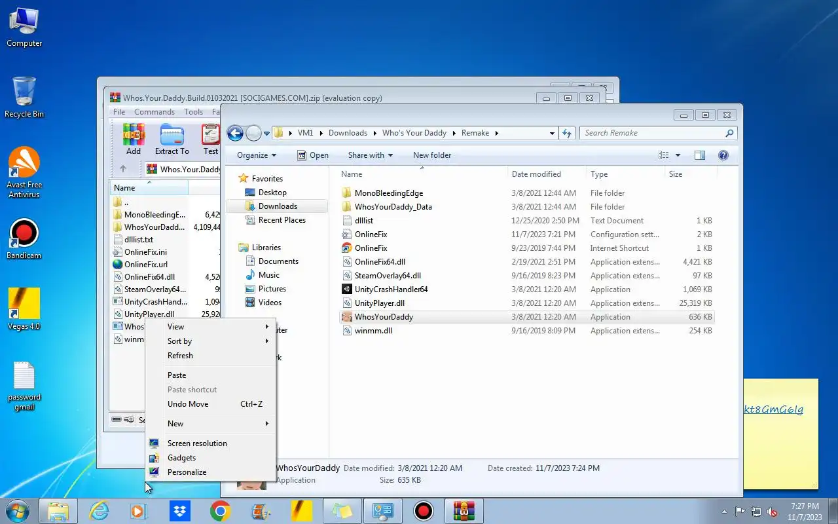Viewport: 838px width, 524px height.
Task: Open Google Chrome from the taskbar
Action: (x=220, y=511)
